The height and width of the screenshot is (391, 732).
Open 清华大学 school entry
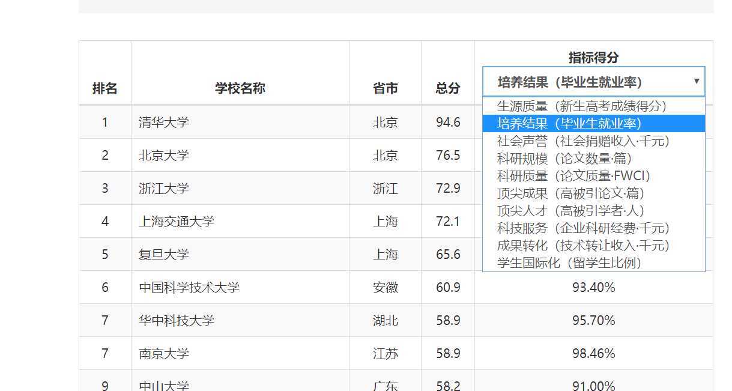(x=164, y=123)
